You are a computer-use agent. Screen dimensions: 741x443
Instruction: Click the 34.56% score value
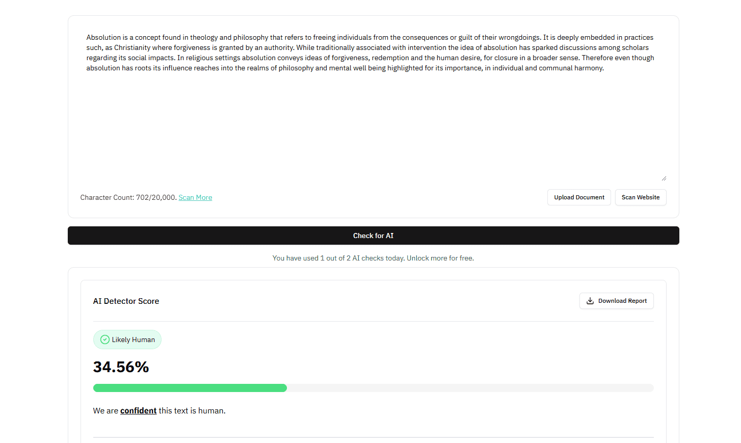click(121, 367)
